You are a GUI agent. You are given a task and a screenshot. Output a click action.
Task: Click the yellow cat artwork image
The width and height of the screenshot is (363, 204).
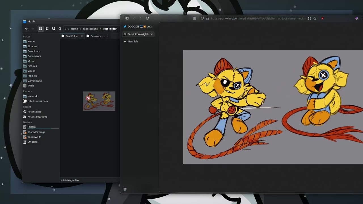tap(273, 107)
